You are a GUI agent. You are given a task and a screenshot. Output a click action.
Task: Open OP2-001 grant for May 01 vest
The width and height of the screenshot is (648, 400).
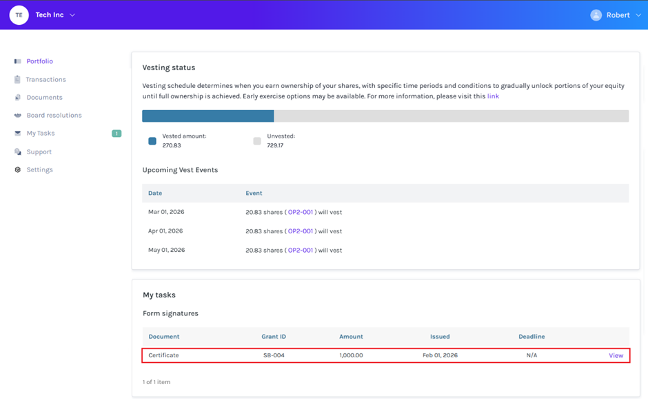pyautogui.click(x=301, y=251)
